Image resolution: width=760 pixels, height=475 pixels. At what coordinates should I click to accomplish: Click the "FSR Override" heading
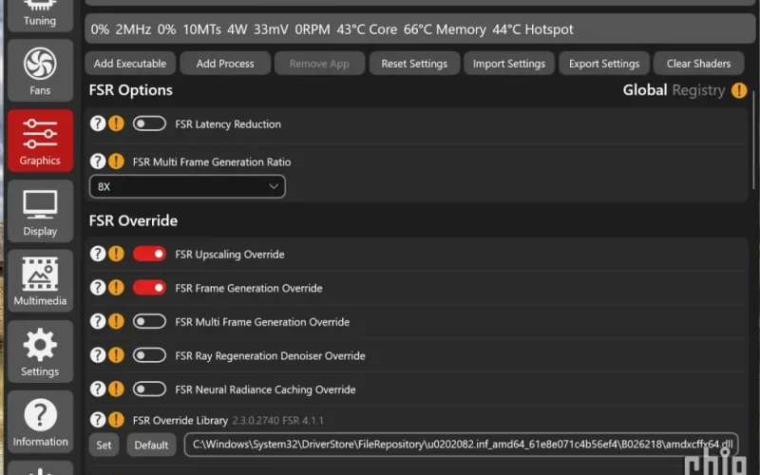[133, 220]
